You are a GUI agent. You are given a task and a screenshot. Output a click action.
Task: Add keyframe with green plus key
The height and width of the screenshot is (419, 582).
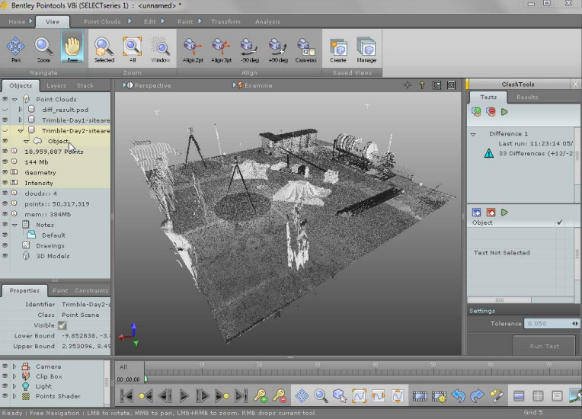pos(260,395)
